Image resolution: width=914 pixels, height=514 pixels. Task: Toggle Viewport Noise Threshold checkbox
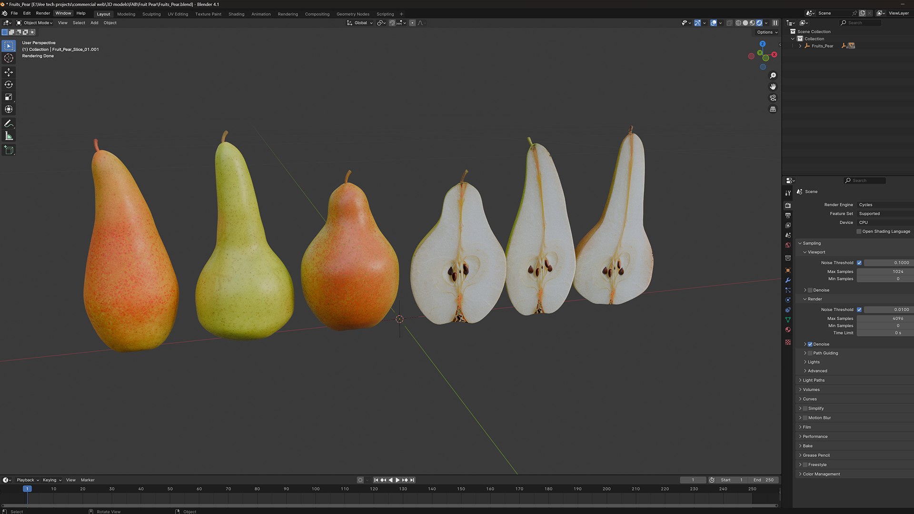[859, 263]
